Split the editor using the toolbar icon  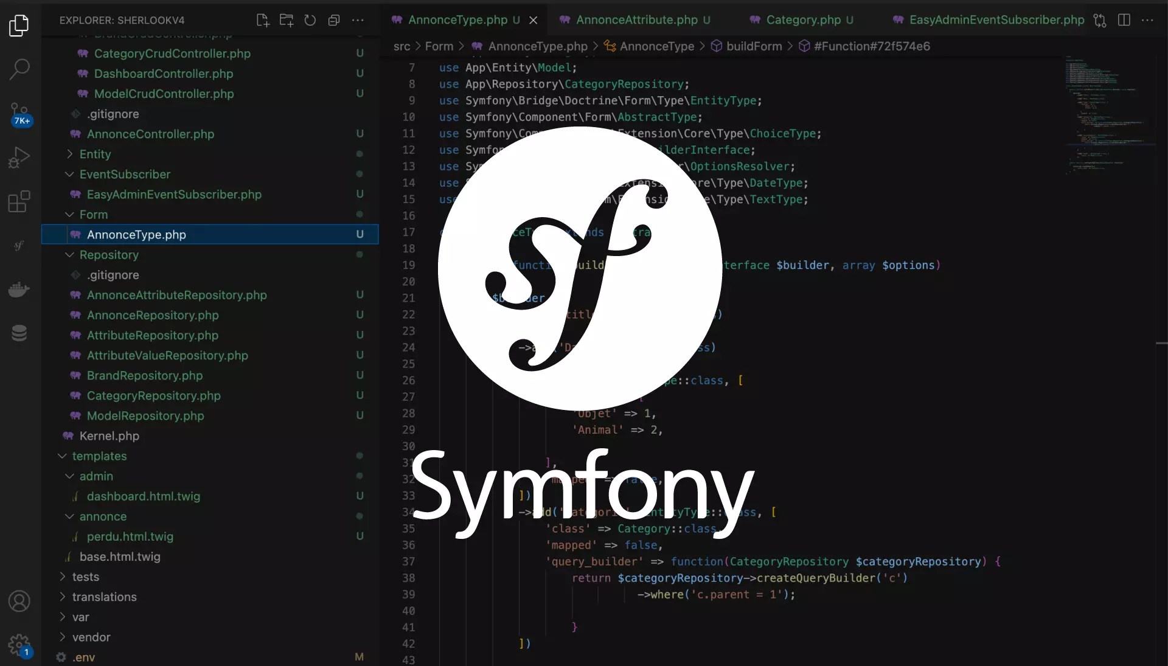(x=1124, y=20)
